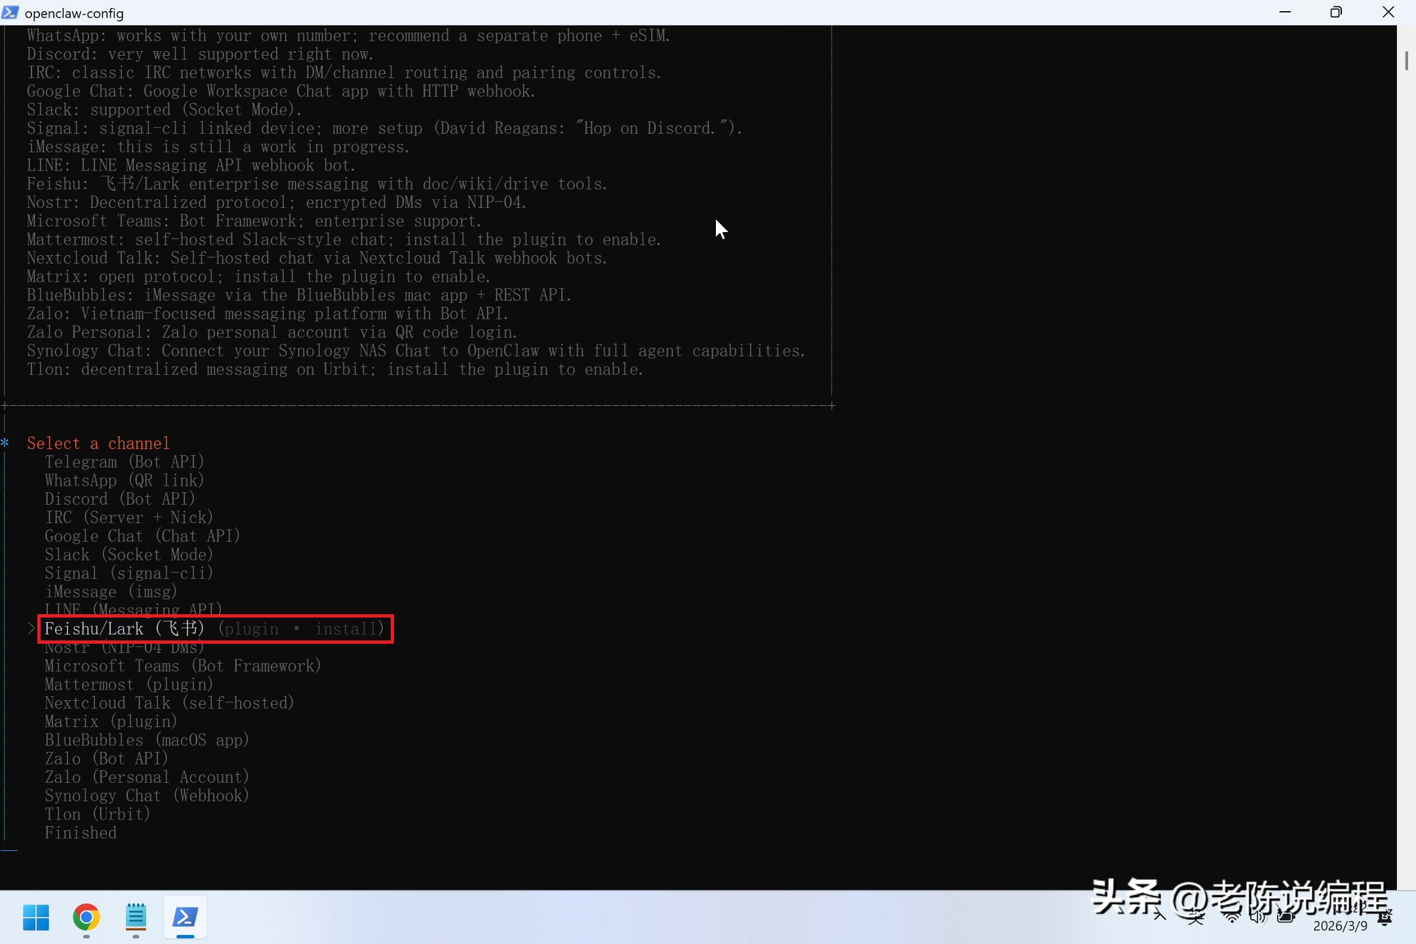
Task: Open the Wi-Fi network tray icon
Action: click(1232, 917)
